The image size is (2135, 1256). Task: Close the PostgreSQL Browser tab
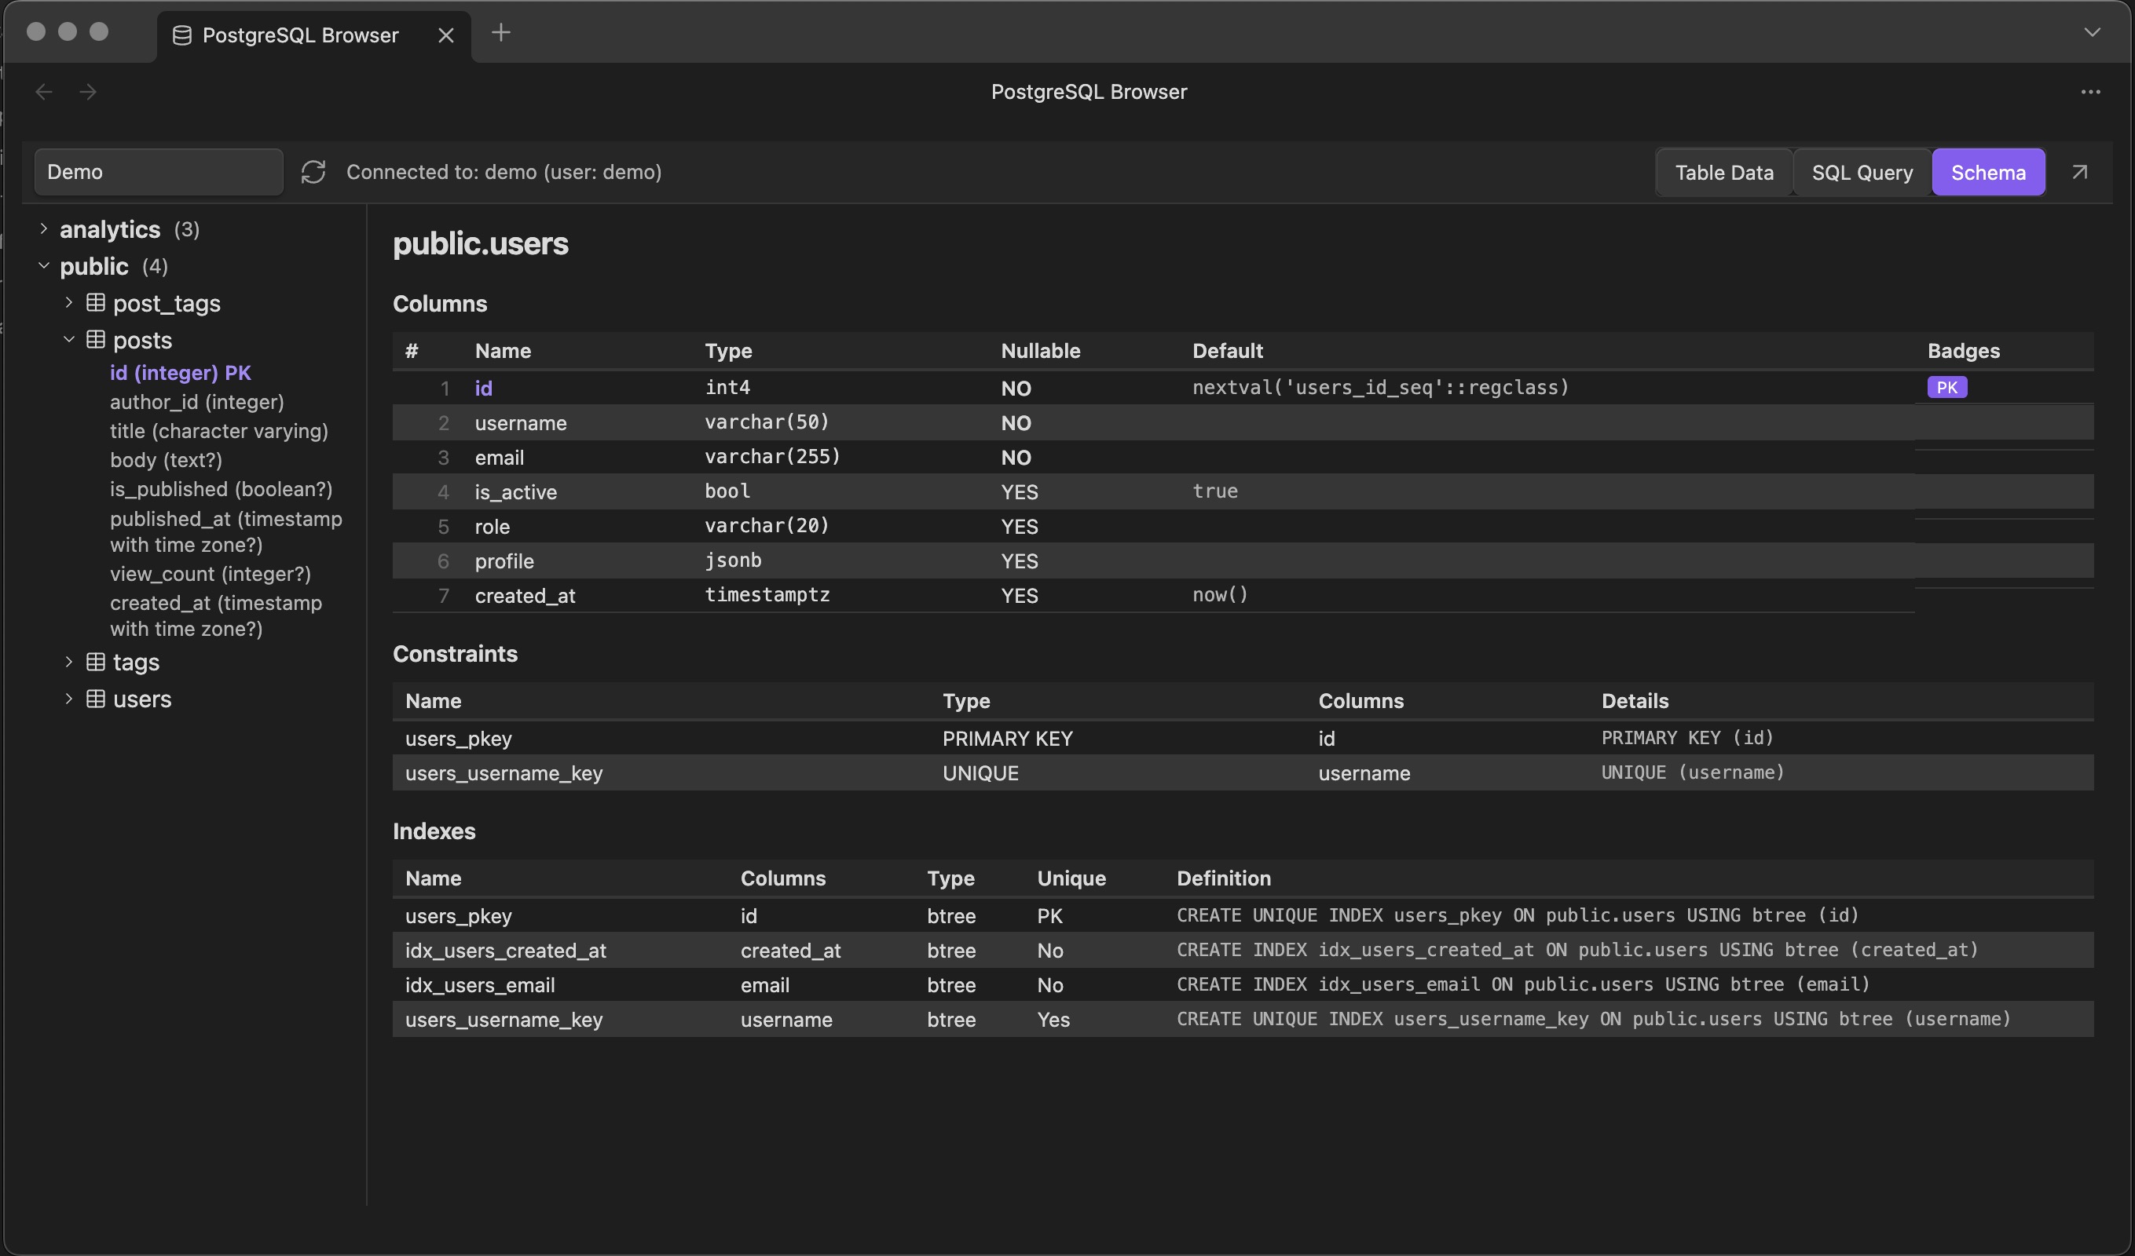click(x=445, y=35)
